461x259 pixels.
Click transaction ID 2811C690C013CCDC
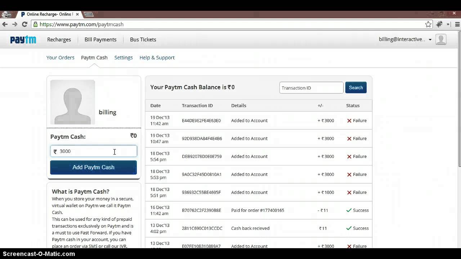(202, 228)
